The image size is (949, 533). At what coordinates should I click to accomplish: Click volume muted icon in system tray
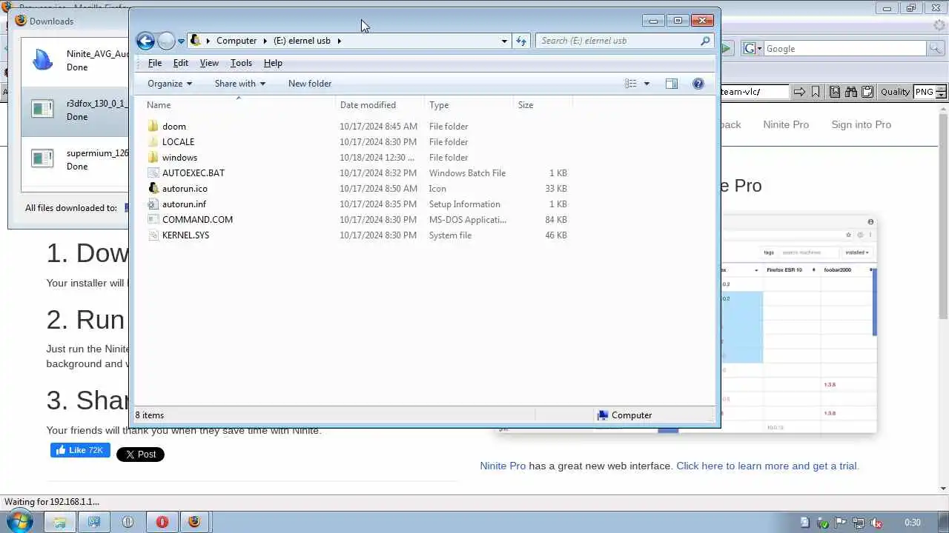[877, 523]
